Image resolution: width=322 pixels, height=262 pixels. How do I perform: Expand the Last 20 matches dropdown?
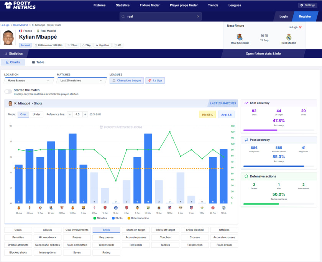click(x=82, y=81)
